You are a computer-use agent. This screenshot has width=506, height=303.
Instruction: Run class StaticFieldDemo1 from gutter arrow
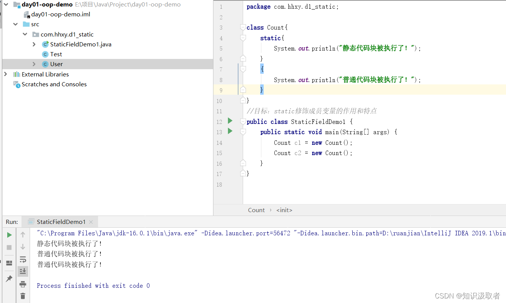(230, 121)
